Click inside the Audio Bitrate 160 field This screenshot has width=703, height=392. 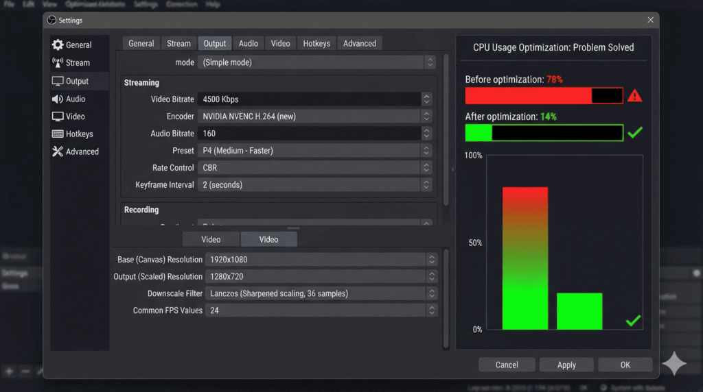point(309,134)
